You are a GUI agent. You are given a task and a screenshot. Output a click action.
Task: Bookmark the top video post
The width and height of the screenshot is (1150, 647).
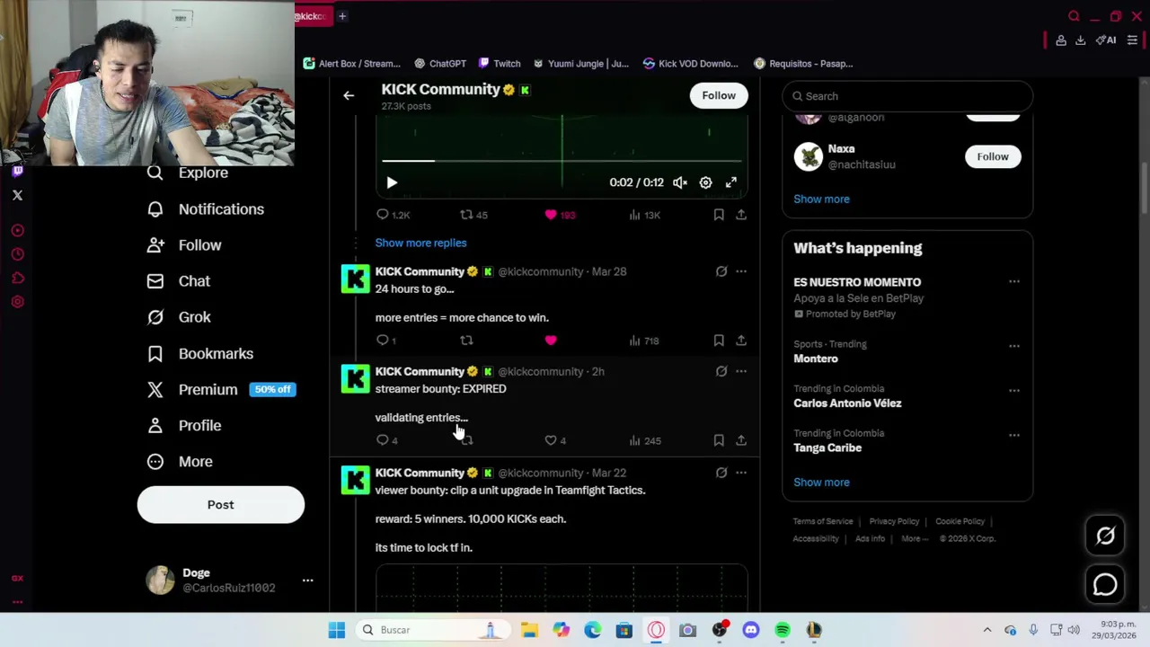pos(719,215)
